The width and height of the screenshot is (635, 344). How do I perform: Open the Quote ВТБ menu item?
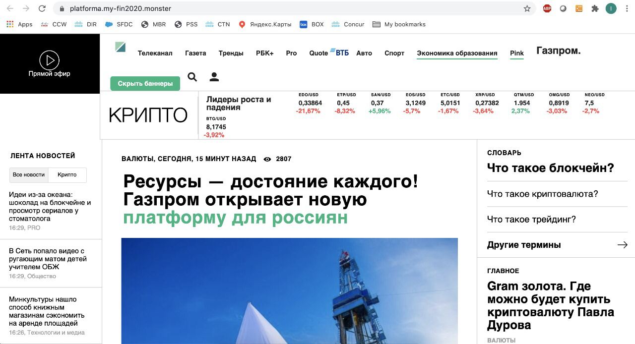pyautogui.click(x=329, y=53)
